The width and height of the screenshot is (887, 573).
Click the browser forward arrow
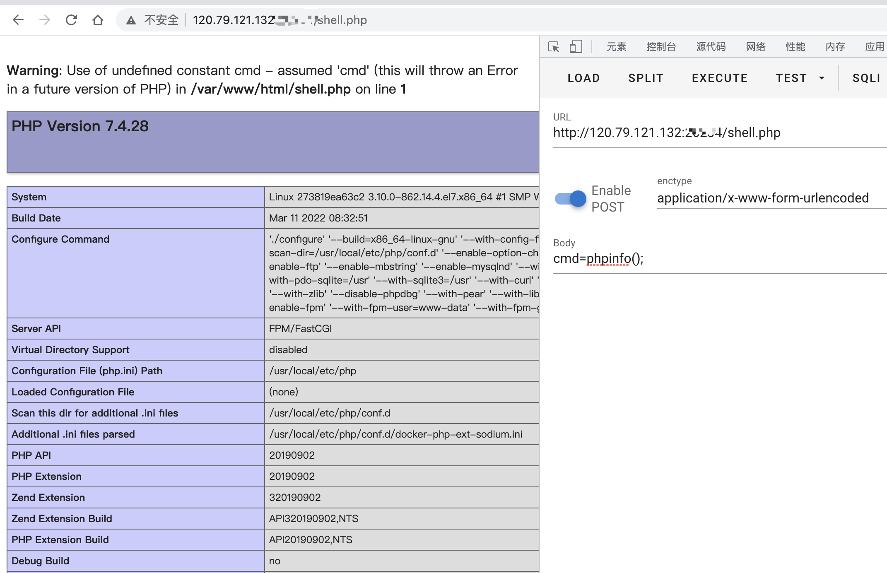click(45, 20)
